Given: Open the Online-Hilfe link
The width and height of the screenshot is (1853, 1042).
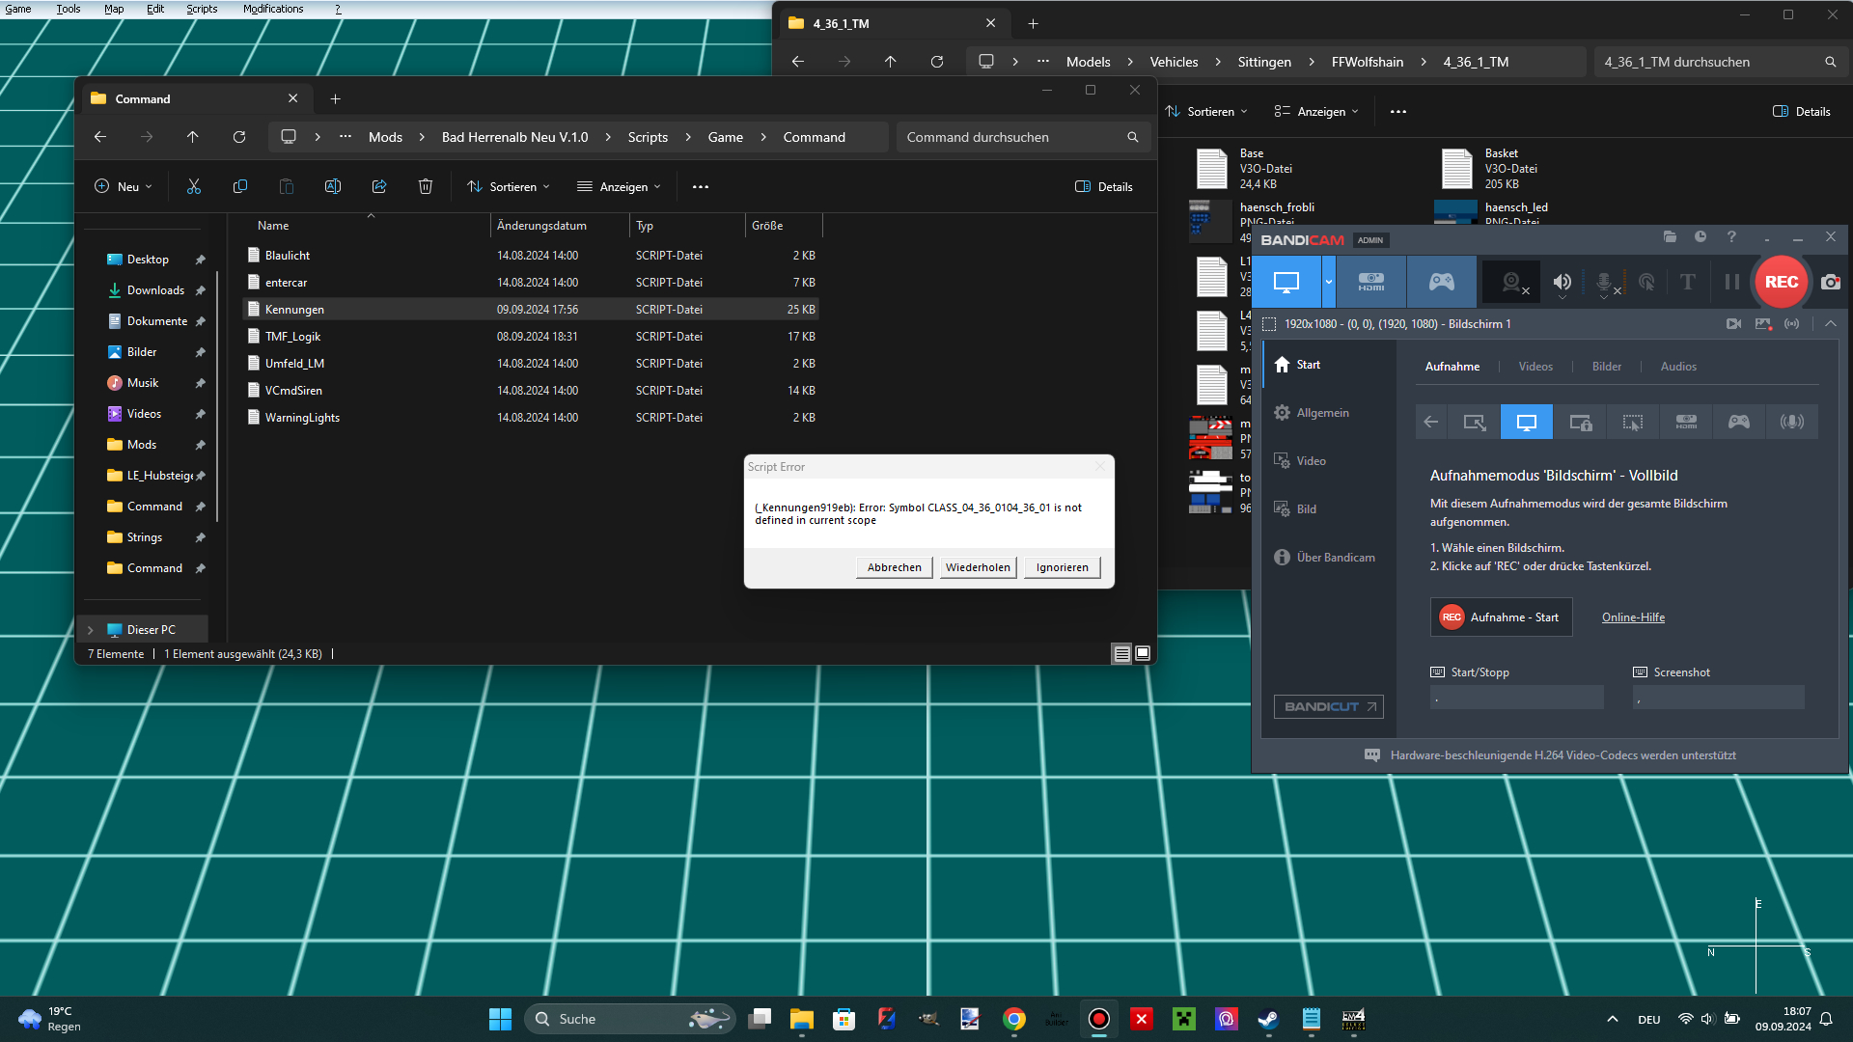Looking at the screenshot, I should click(1633, 617).
